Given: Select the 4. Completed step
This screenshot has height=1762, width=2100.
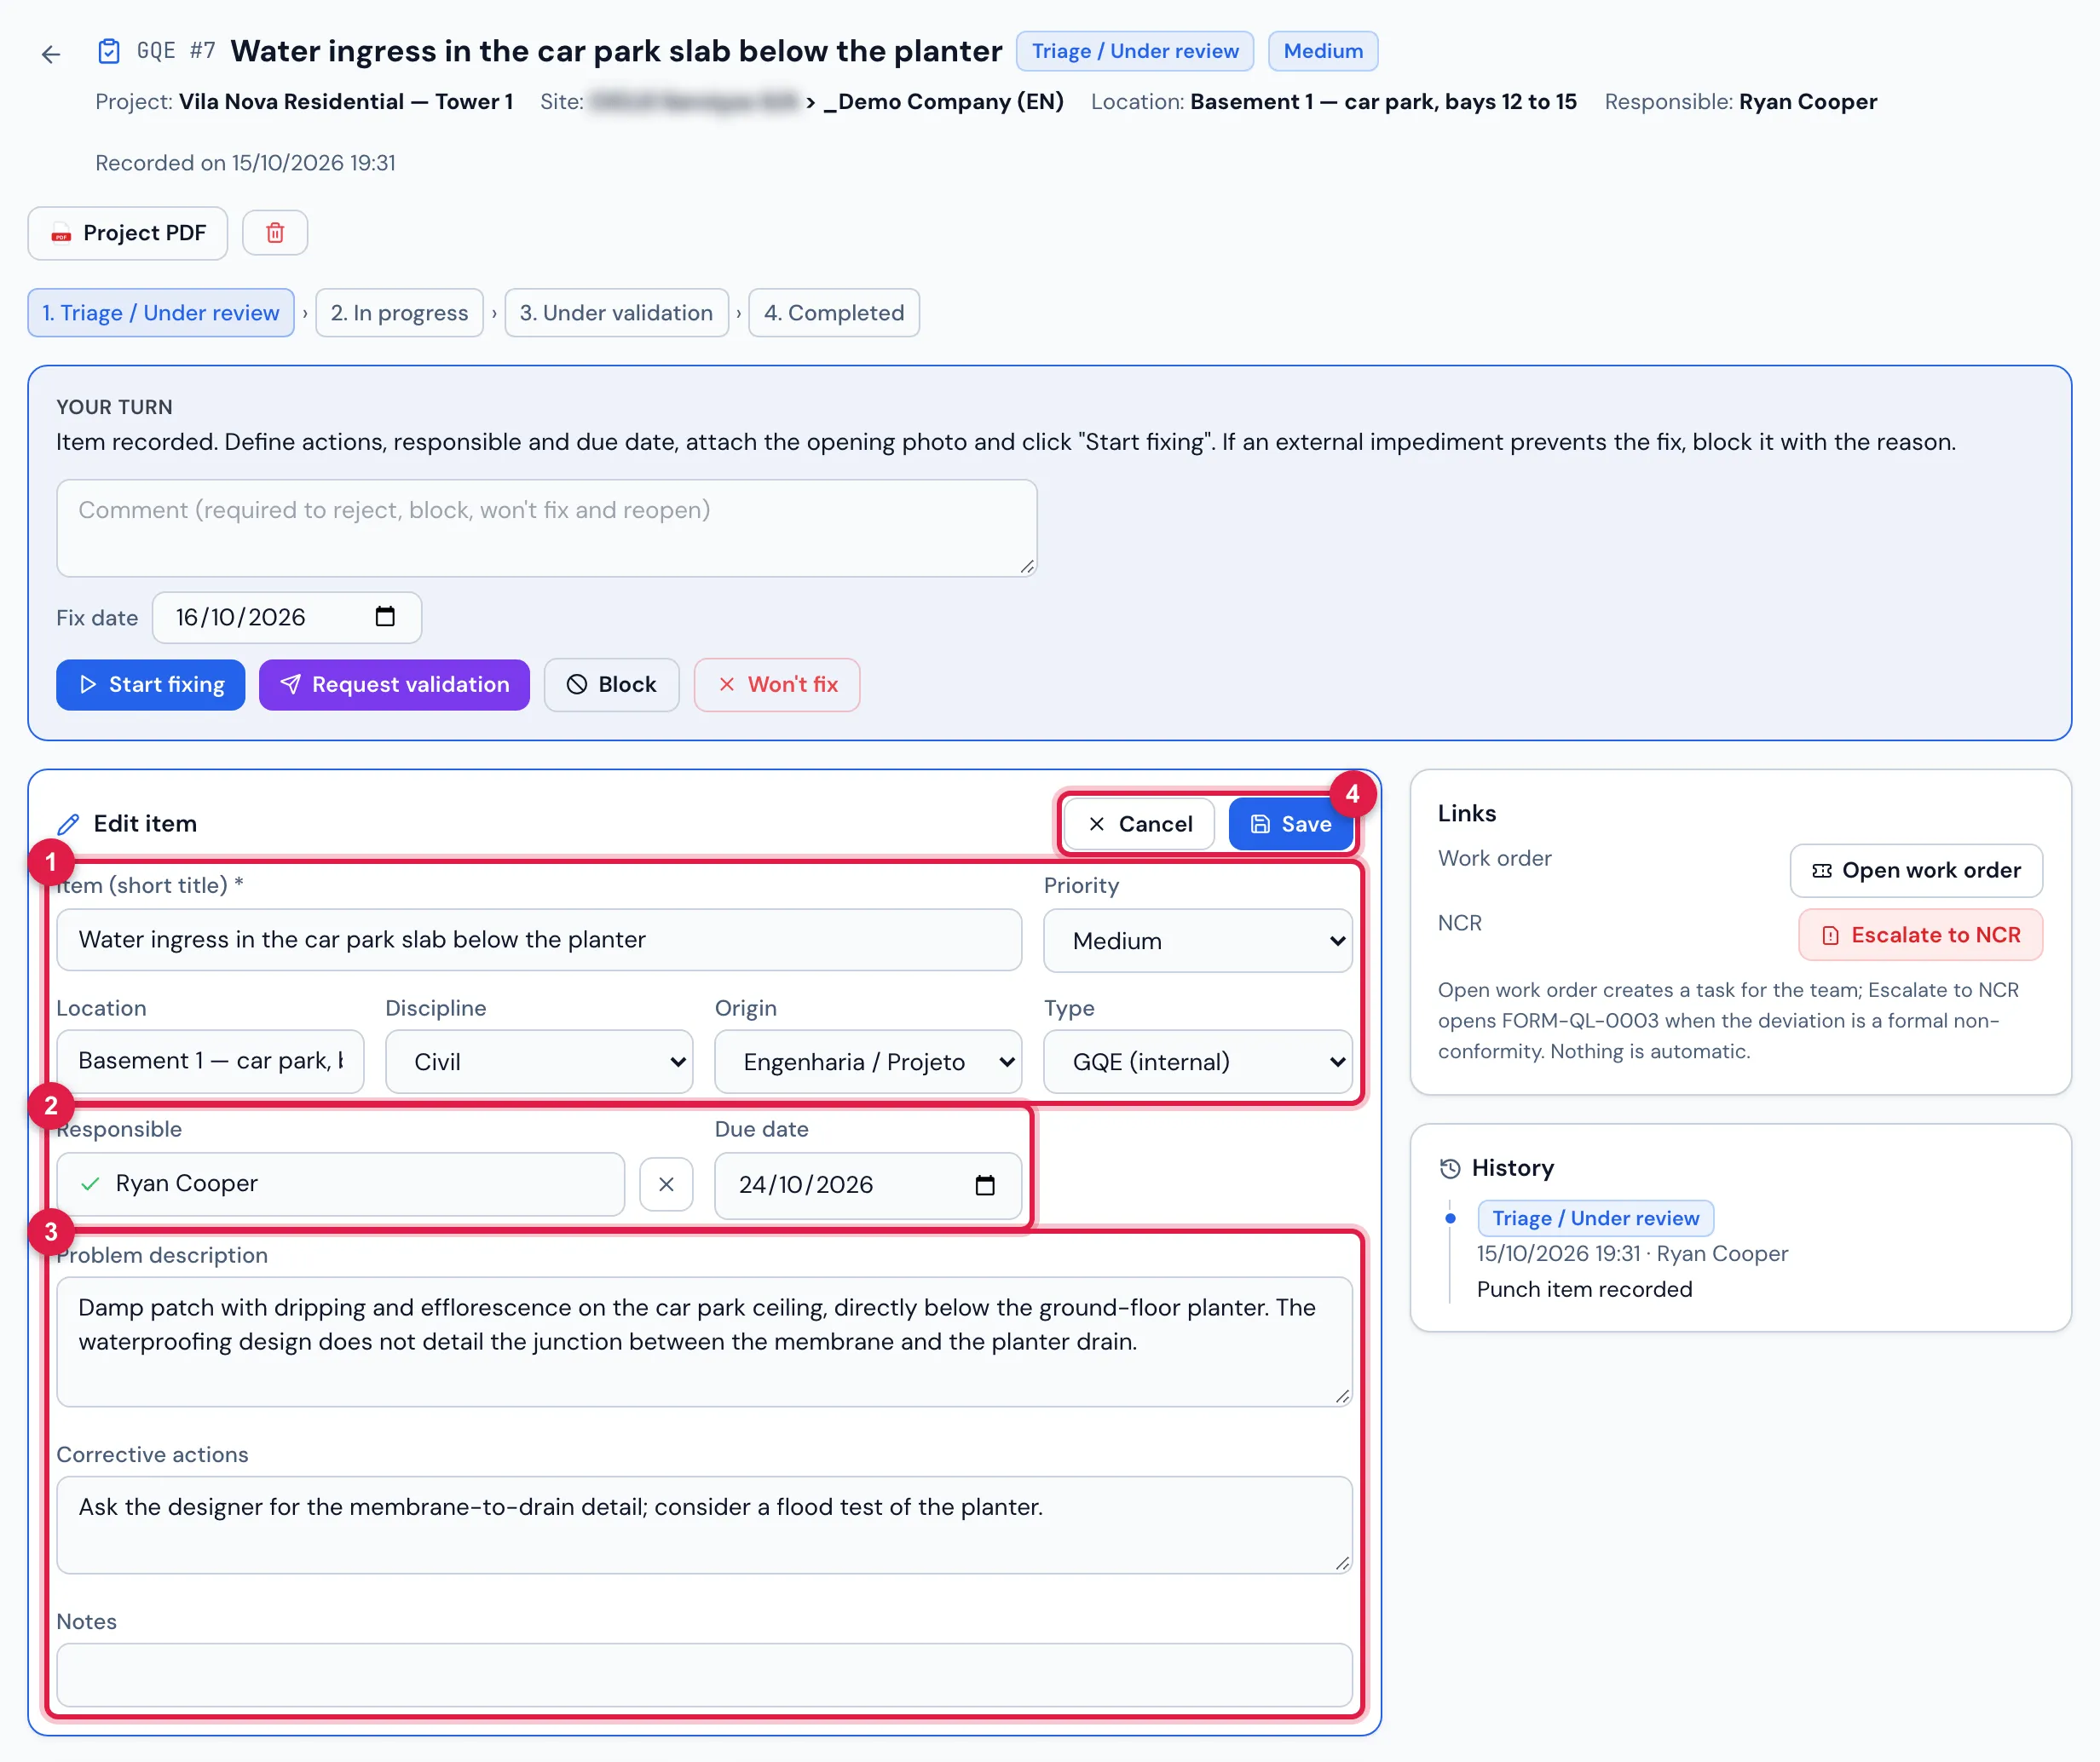Looking at the screenshot, I should (834, 313).
